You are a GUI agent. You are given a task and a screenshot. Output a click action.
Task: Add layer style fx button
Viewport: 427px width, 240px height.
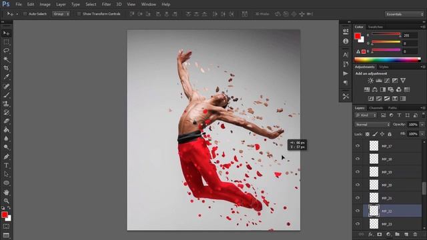coord(370,234)
